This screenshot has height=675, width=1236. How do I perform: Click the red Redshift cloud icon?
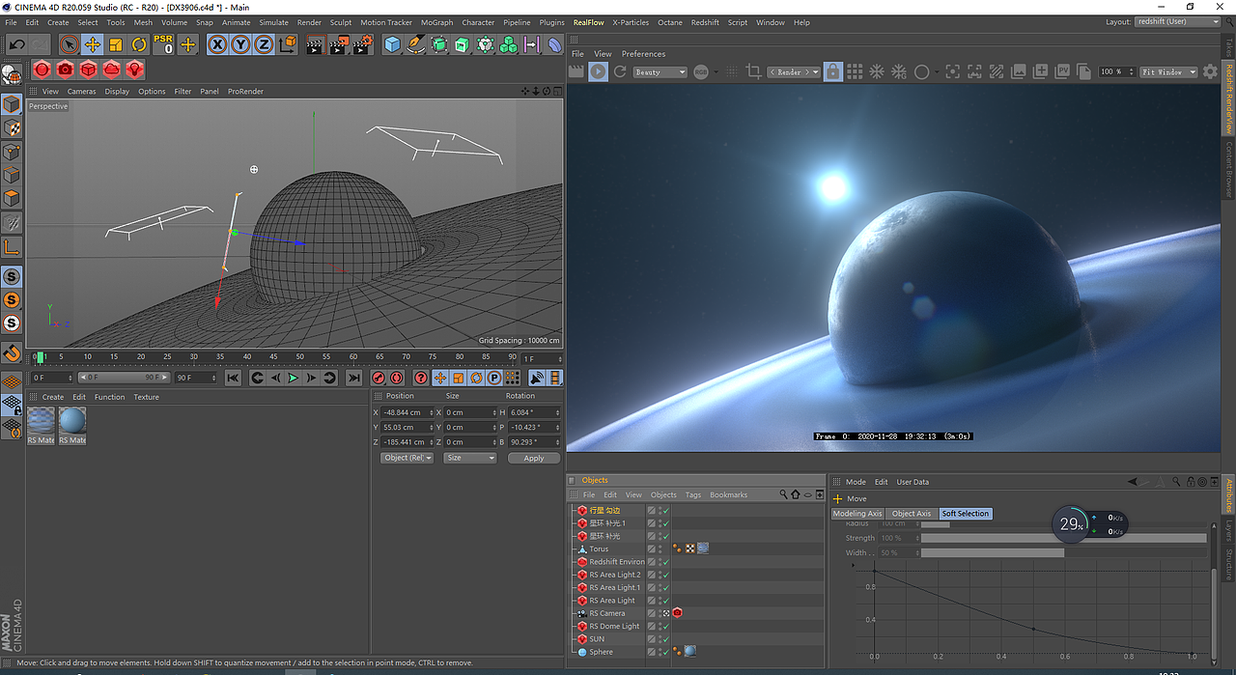111,70
